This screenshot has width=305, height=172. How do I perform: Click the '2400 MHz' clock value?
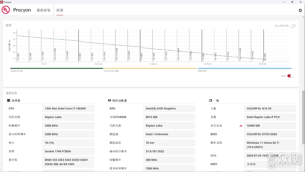[68, 126]
